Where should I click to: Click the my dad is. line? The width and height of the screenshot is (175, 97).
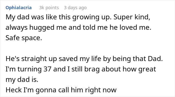[x=22, y=80]
